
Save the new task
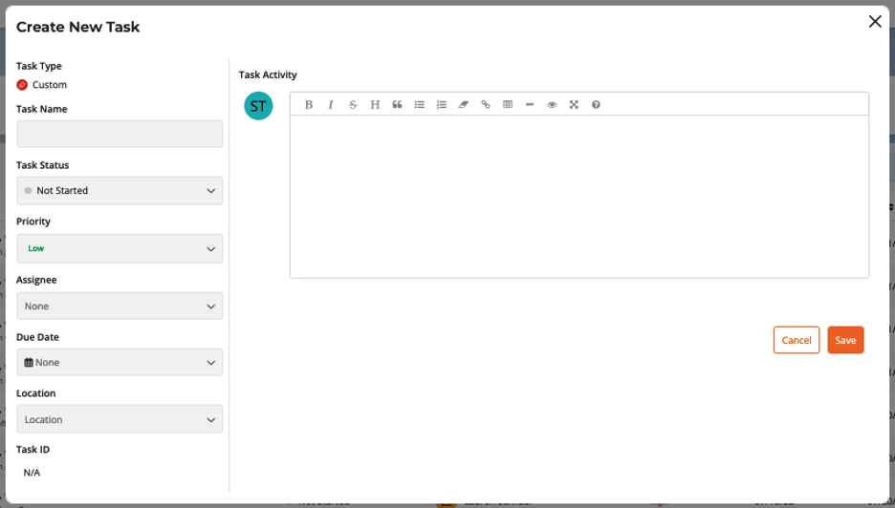click(x=845, y=340)
